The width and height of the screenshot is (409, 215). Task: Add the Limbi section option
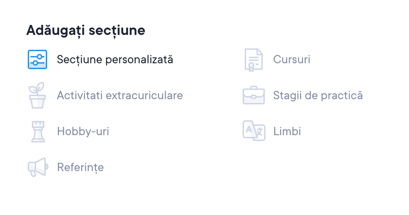287,131
